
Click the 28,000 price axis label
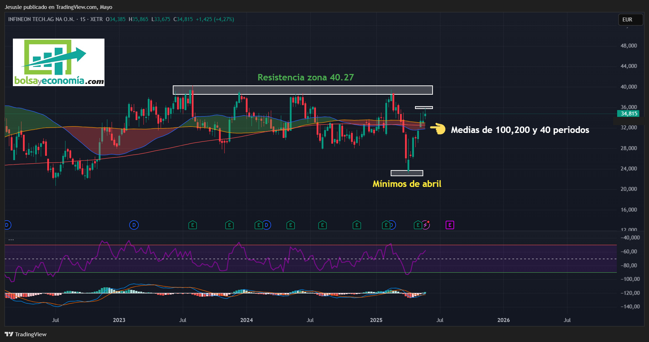click(629, 148)
